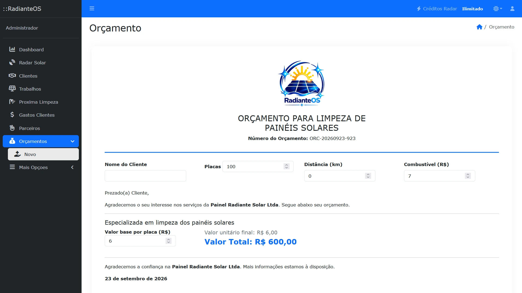Image resolution: width=522 pixels, height=293 pixels.
Task: Collapse the Orçamentos menu chevron
Action: pos(72,141)
